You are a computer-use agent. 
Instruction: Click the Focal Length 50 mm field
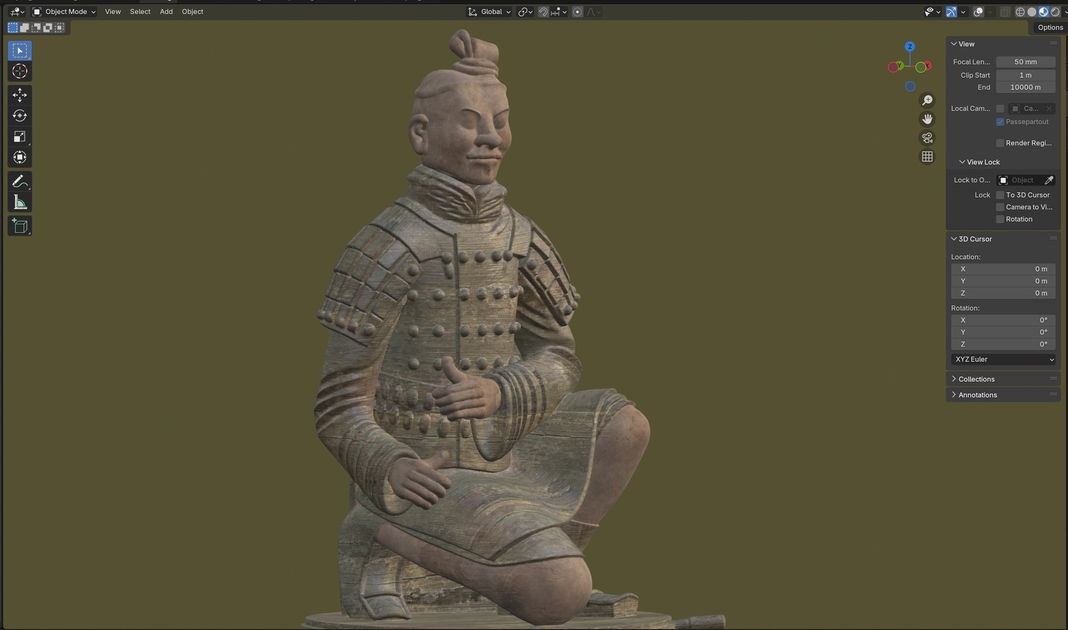click(x=1025, y=62)
